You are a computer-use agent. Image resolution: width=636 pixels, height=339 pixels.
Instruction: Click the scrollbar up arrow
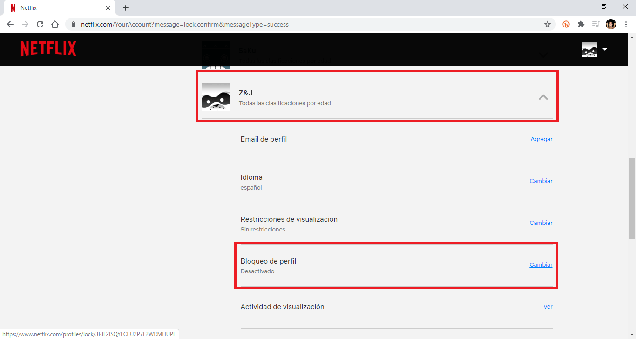pos(632,37)
